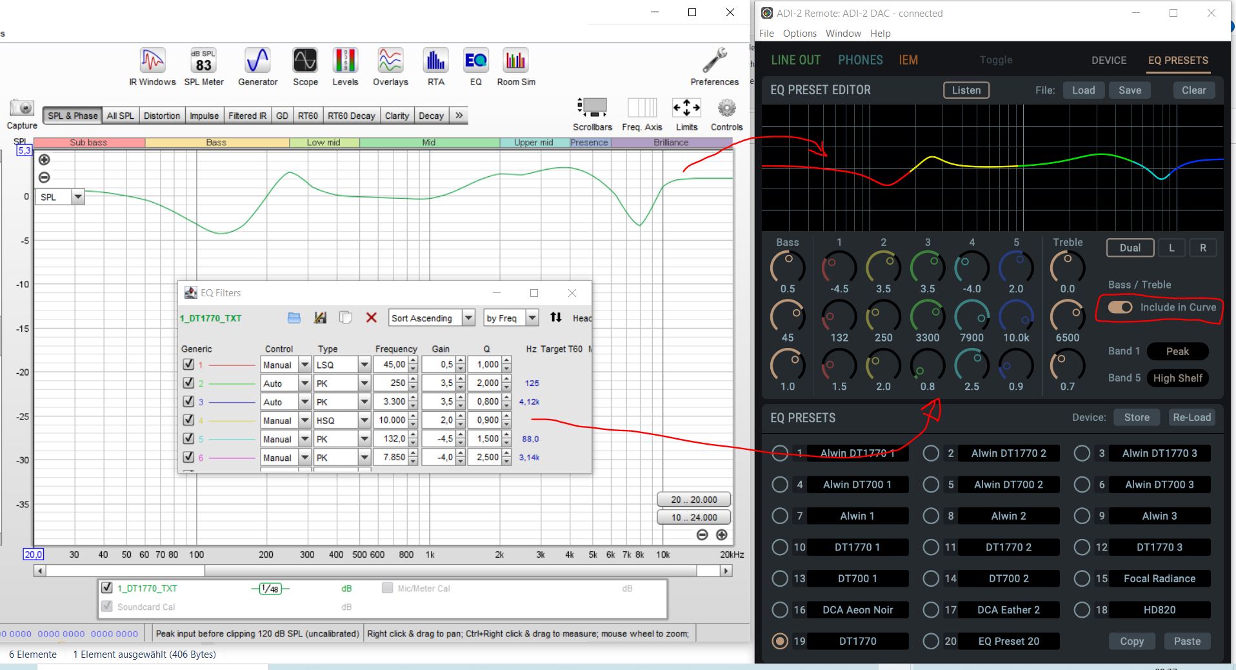Open graph Limits dialog

pyautogui.click(x=686, y=114)
